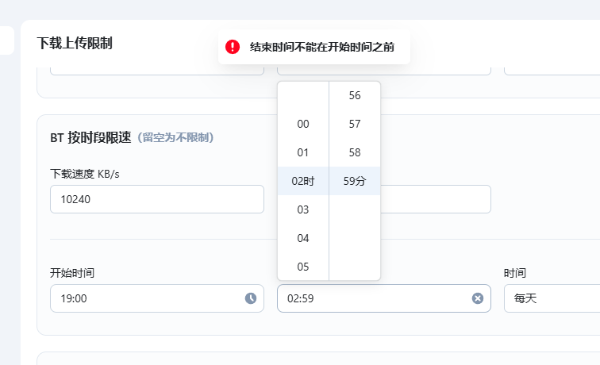Select minute 57 in time picker
Screen dimensions: 600x365
pos(355,124)
